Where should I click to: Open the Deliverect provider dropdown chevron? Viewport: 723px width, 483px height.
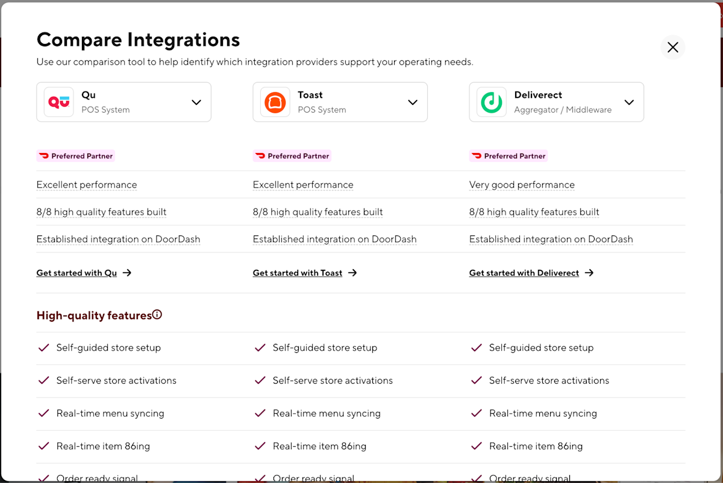coord(629,102)
